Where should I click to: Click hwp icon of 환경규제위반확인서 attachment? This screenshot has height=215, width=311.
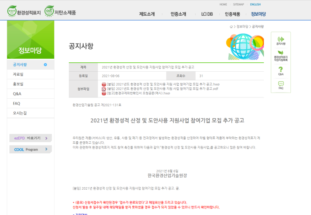pos(104,93)
